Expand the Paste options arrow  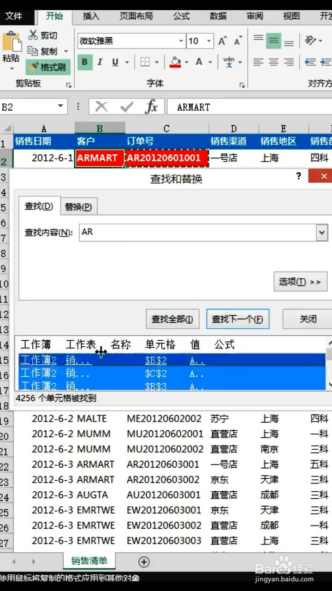(12, 69)
